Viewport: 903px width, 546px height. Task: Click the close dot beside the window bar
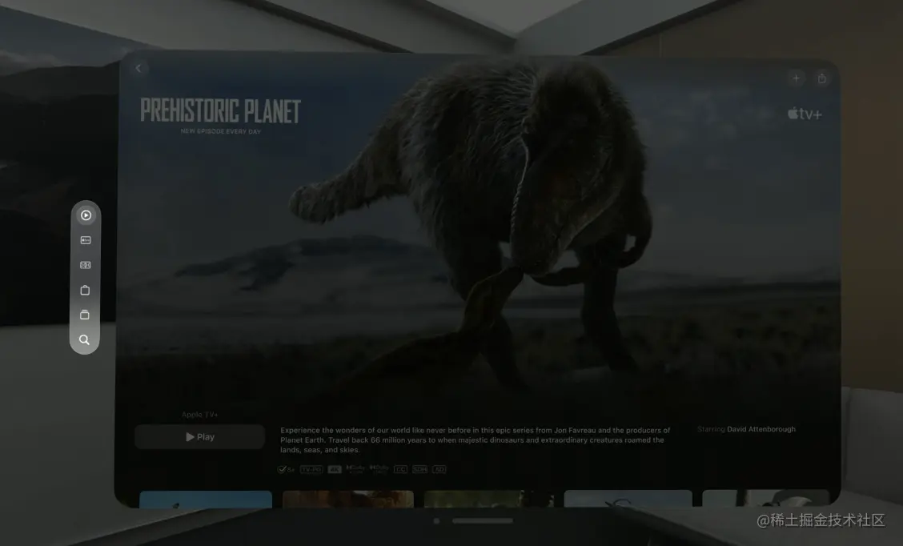(436, 520)
